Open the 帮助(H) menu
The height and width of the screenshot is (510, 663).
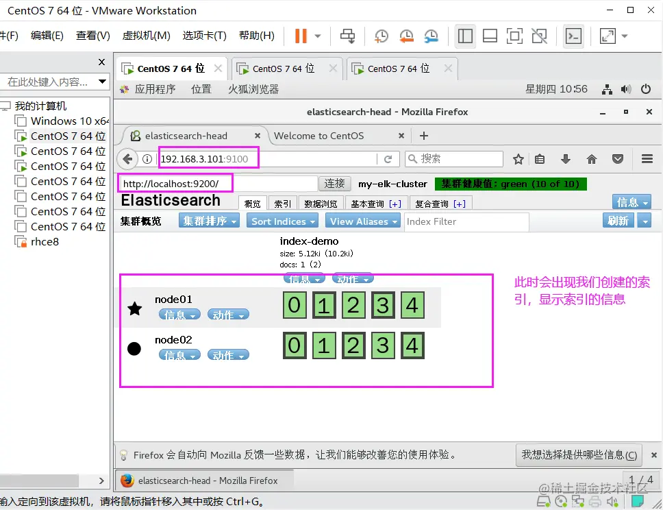click(x=256, y=36)
